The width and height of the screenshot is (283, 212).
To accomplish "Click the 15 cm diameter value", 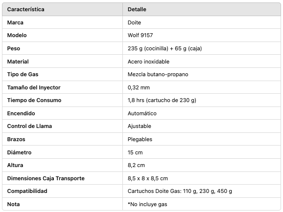I will pos(135,152).
